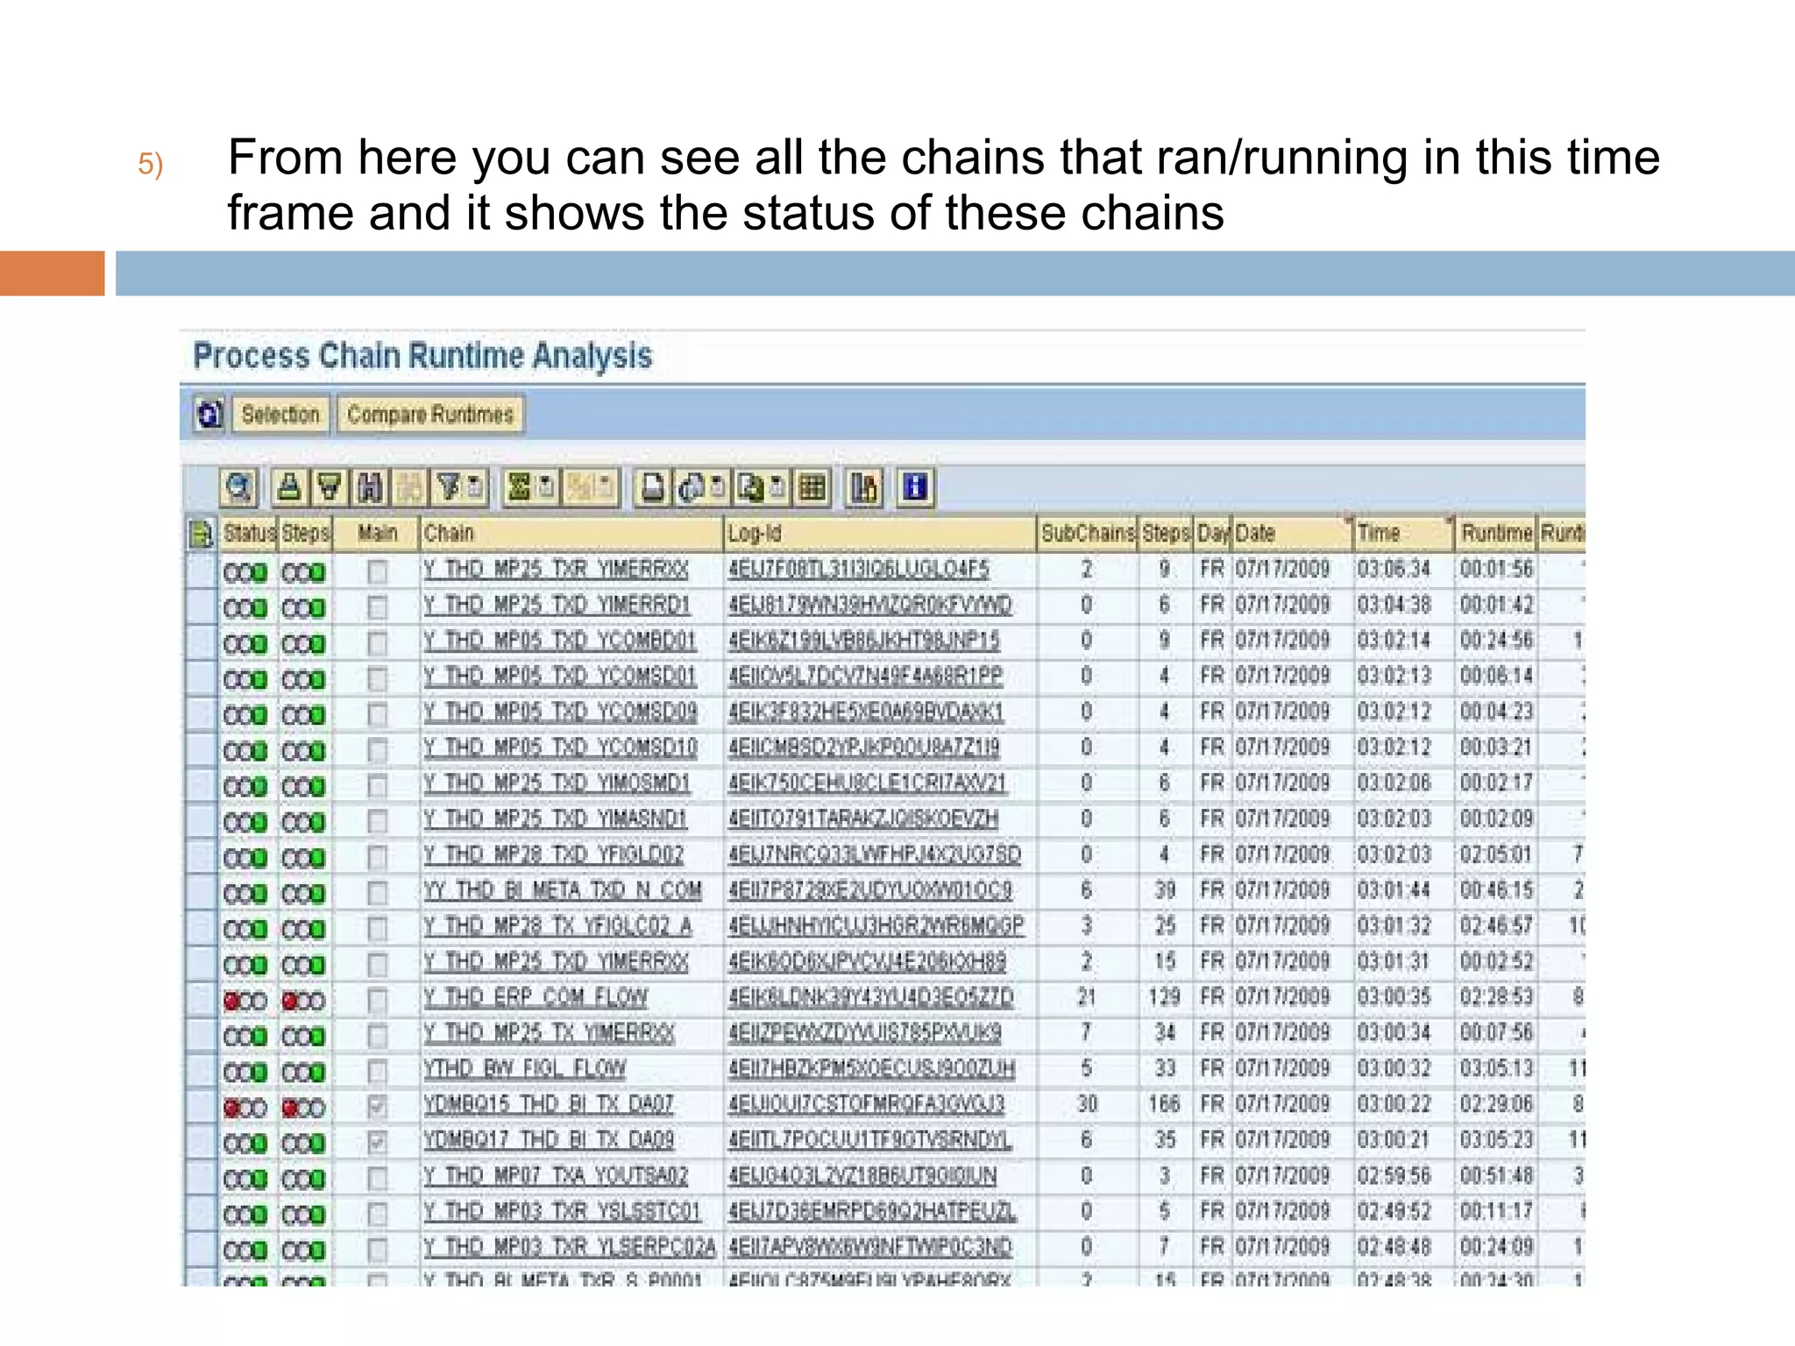Click the Time column header
1795x1346 pixels.
coord(1404,533)
